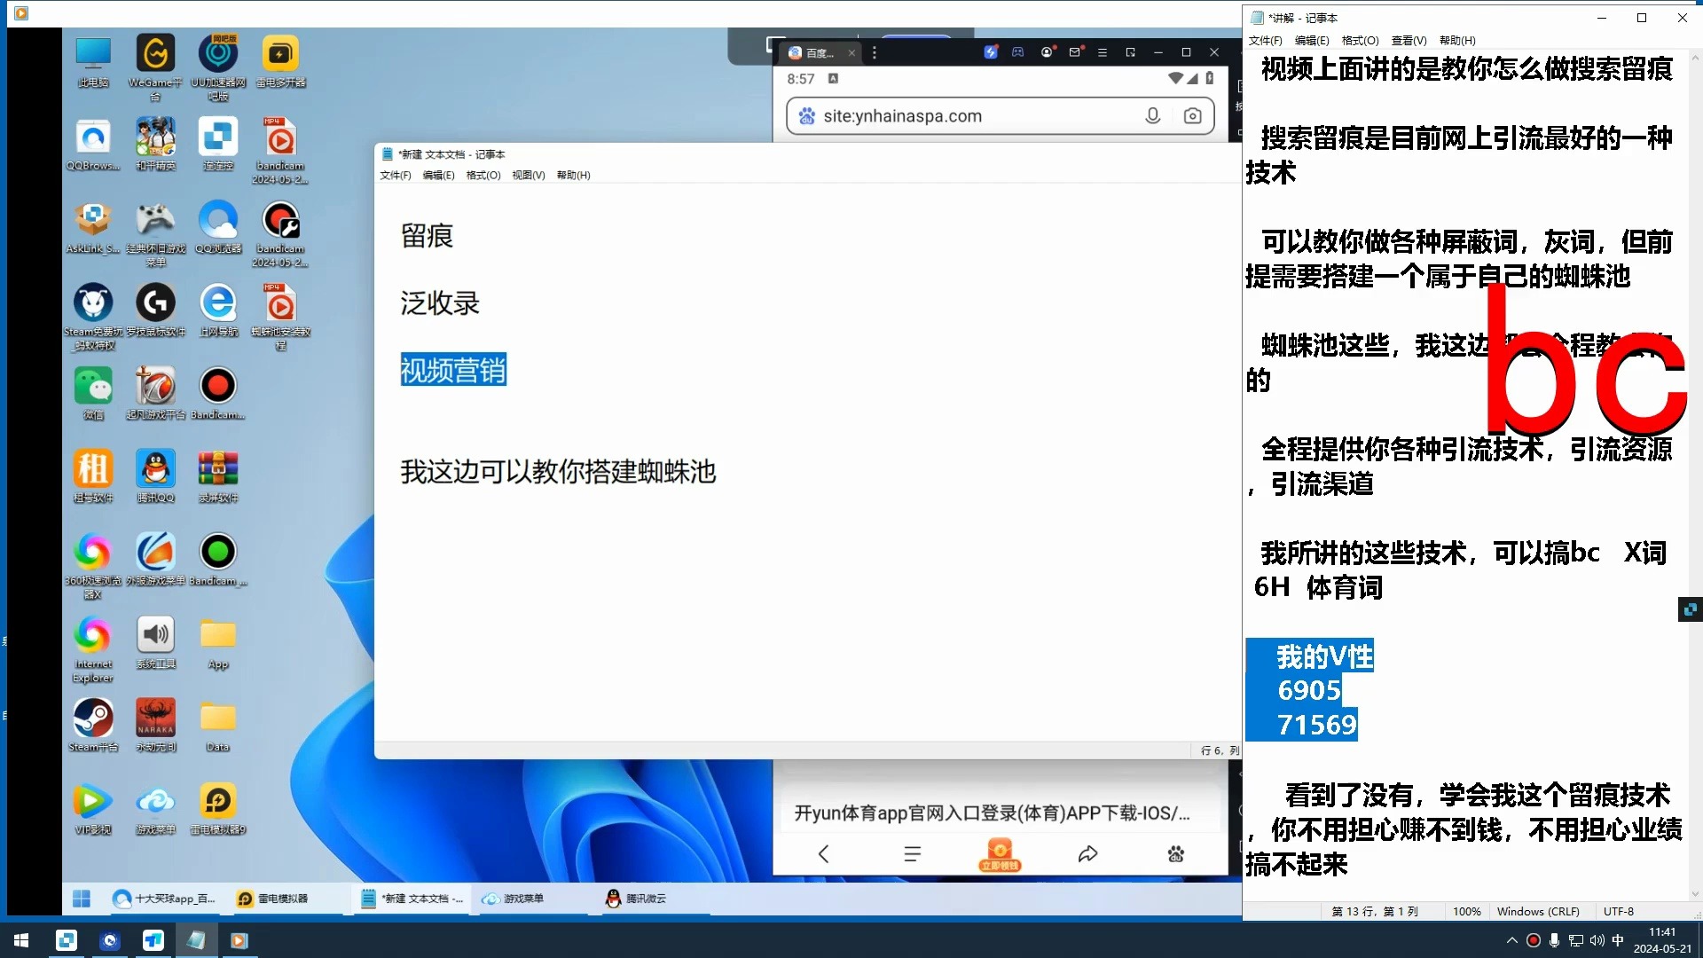Viewport: 1703px width, 958px height.
Task: Navigate back using the back arrow in Baidu app
Action: click(824, 853)
